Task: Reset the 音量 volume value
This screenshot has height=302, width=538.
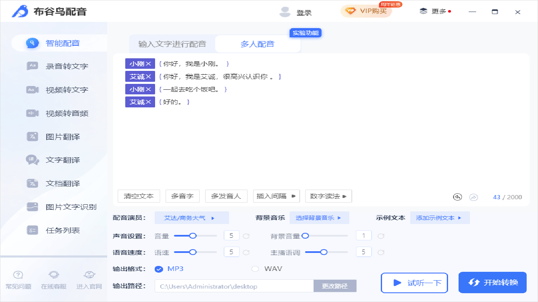Action: [x=246, y=235]
